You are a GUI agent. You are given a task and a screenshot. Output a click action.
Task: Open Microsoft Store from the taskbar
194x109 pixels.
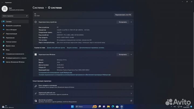coord(117,107)
